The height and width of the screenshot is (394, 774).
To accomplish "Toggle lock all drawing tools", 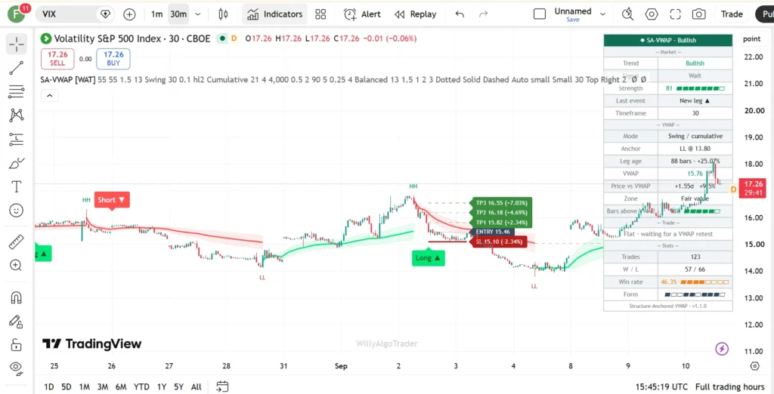I will (x=17, y=343).
